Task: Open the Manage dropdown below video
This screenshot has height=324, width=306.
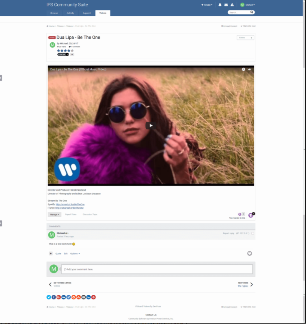Action: coord(54,214)
